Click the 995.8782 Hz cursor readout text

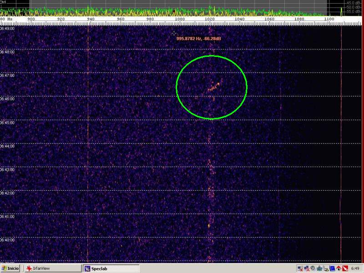[199, 39]
